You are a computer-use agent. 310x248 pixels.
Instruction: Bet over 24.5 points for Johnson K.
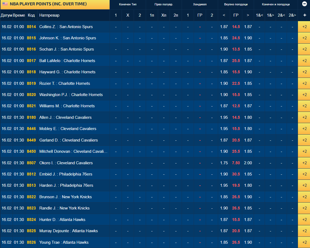click(248, 38)
